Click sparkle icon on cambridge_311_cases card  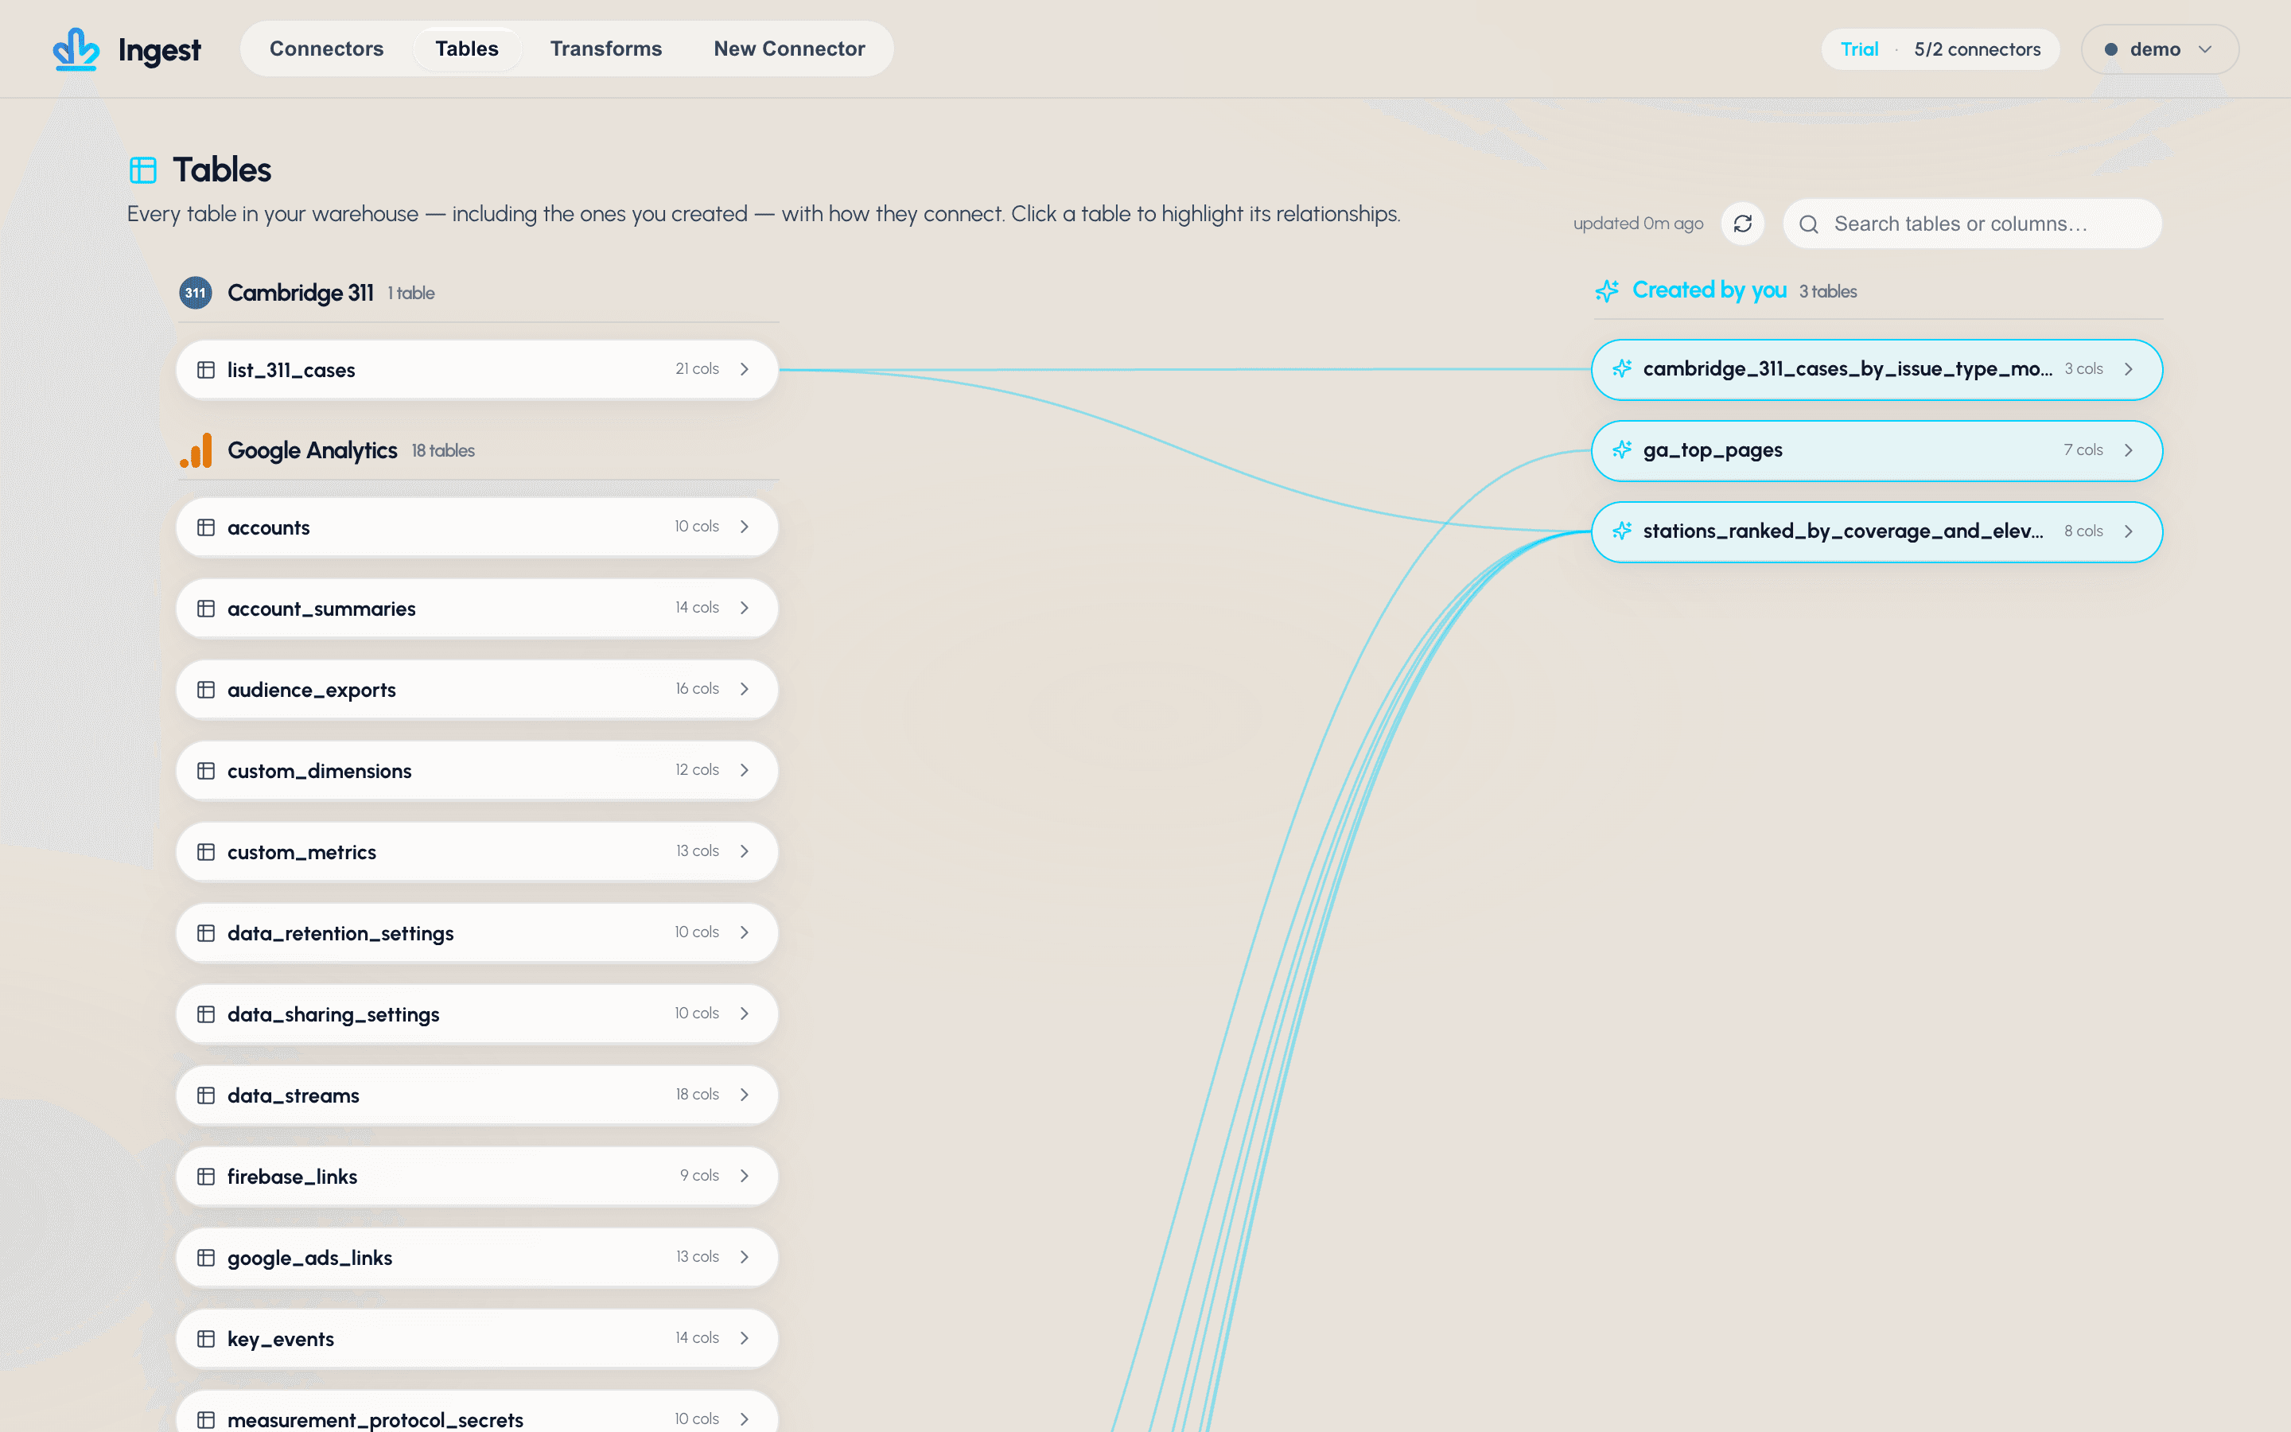pos(1622,368)
